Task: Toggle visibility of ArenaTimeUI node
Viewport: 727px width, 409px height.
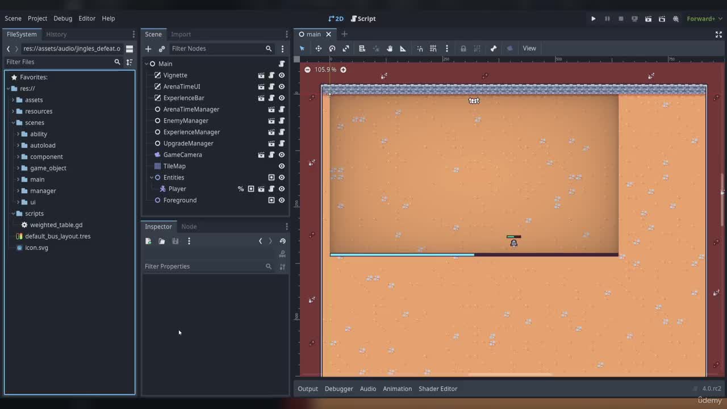Action: [282, 86]
